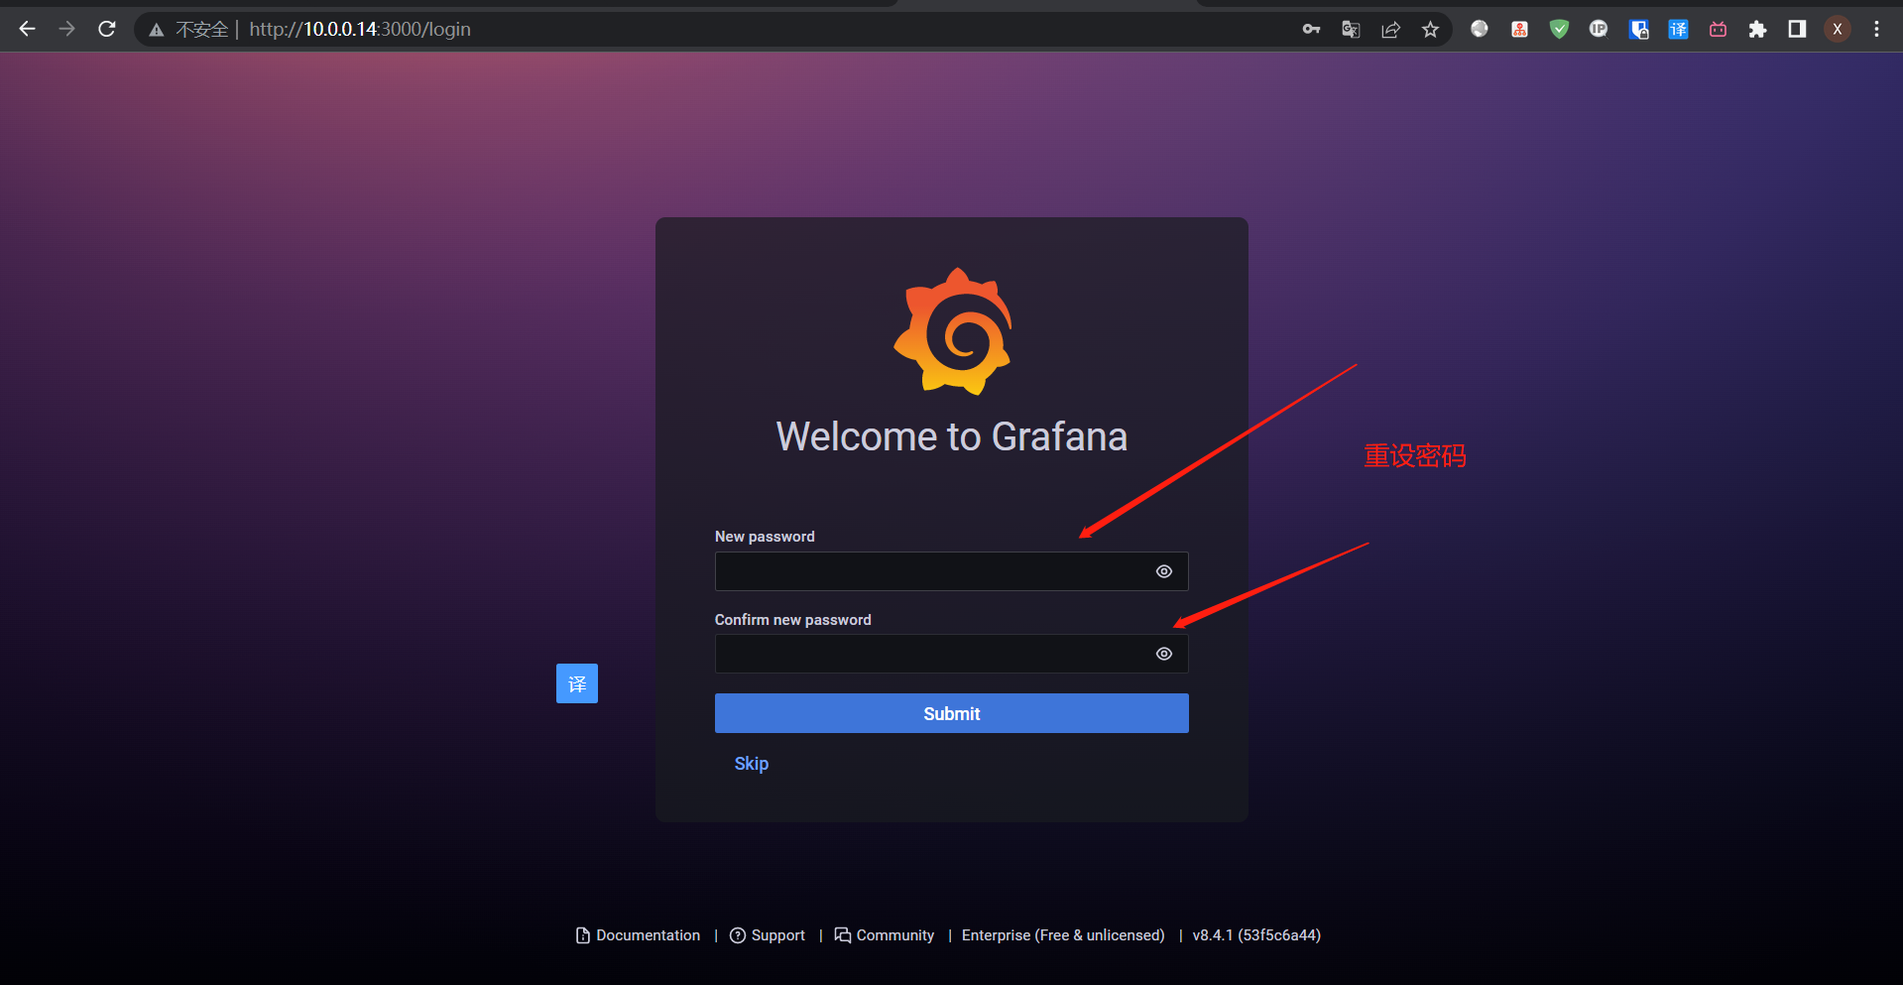Open Enterprise (Free & unlicensed) link
The height and width of the screenshot is (985, 1903).
[x=1063, y=935]
